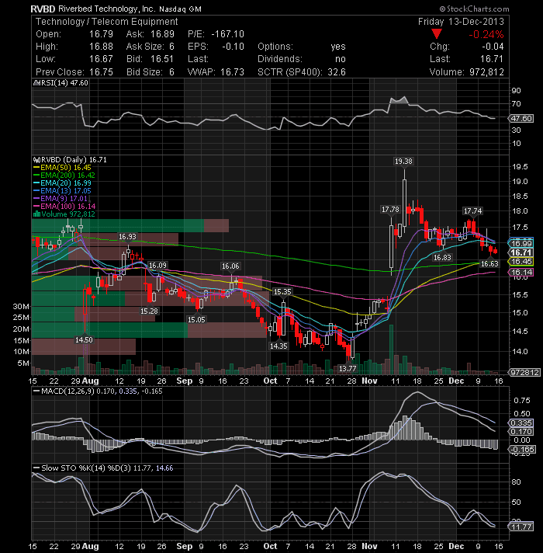
Task: Click the 15.35 price label
Action: [282, 292]
